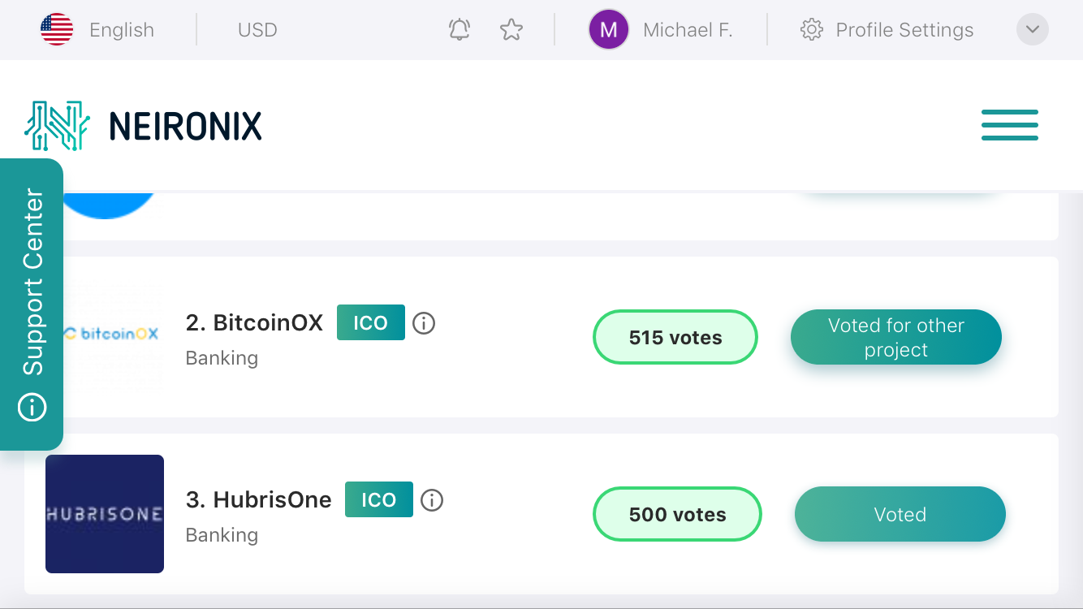The height and width of the screenshot is (609, 1083).
Task: Open the Profile Settings menu
Action: pos(904,30)
